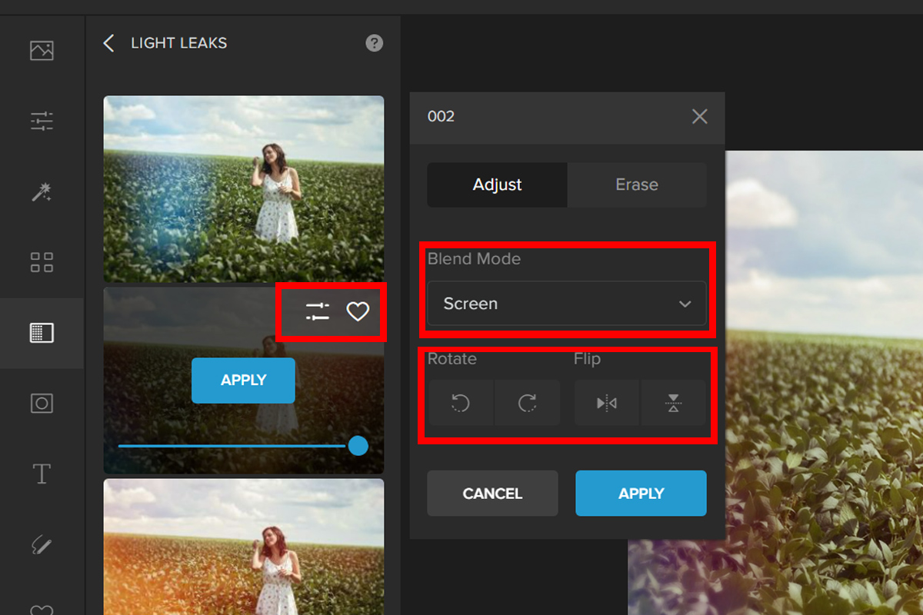Flip the light leak horizontally
Viewport: 923px width, 615px height.
[607, 403]
